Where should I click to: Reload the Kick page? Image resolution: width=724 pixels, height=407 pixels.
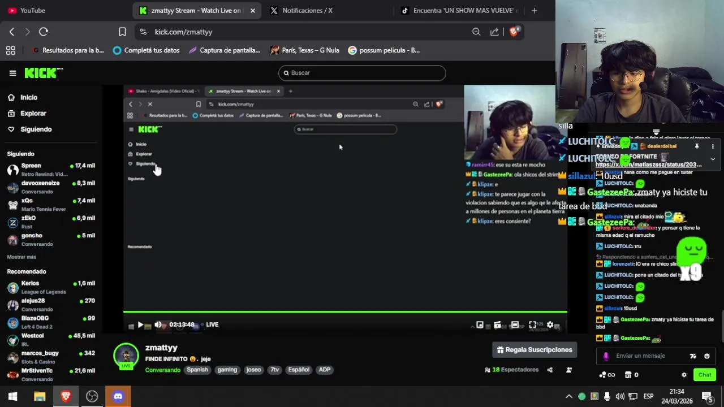[x=44, y=32]
